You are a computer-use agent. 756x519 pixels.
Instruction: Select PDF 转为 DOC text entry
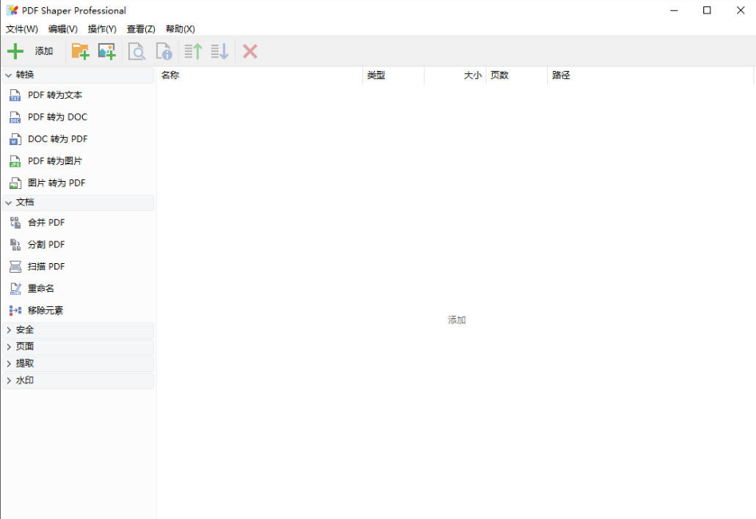[x=57, y=117]
